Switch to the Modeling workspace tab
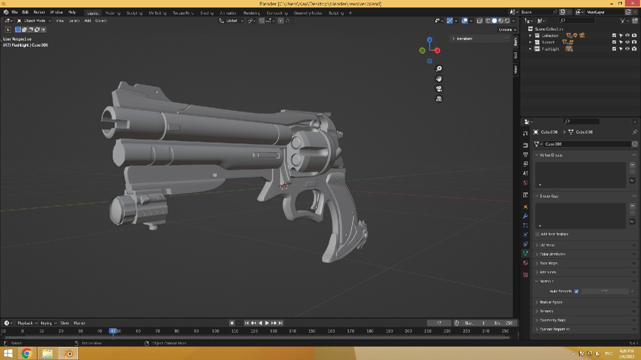 pyautogui.click(x=113, y=12)
